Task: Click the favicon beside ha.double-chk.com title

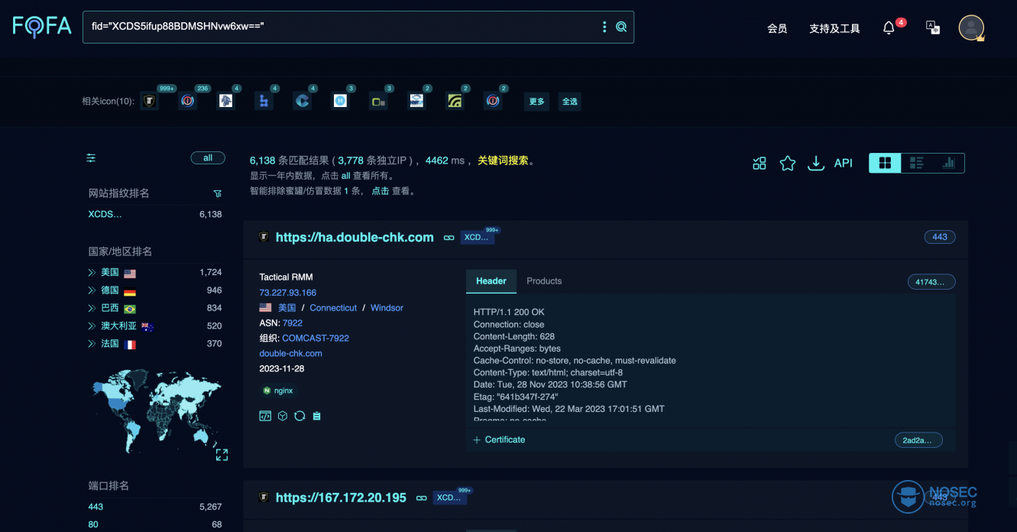Action: (x=264, y=238)
